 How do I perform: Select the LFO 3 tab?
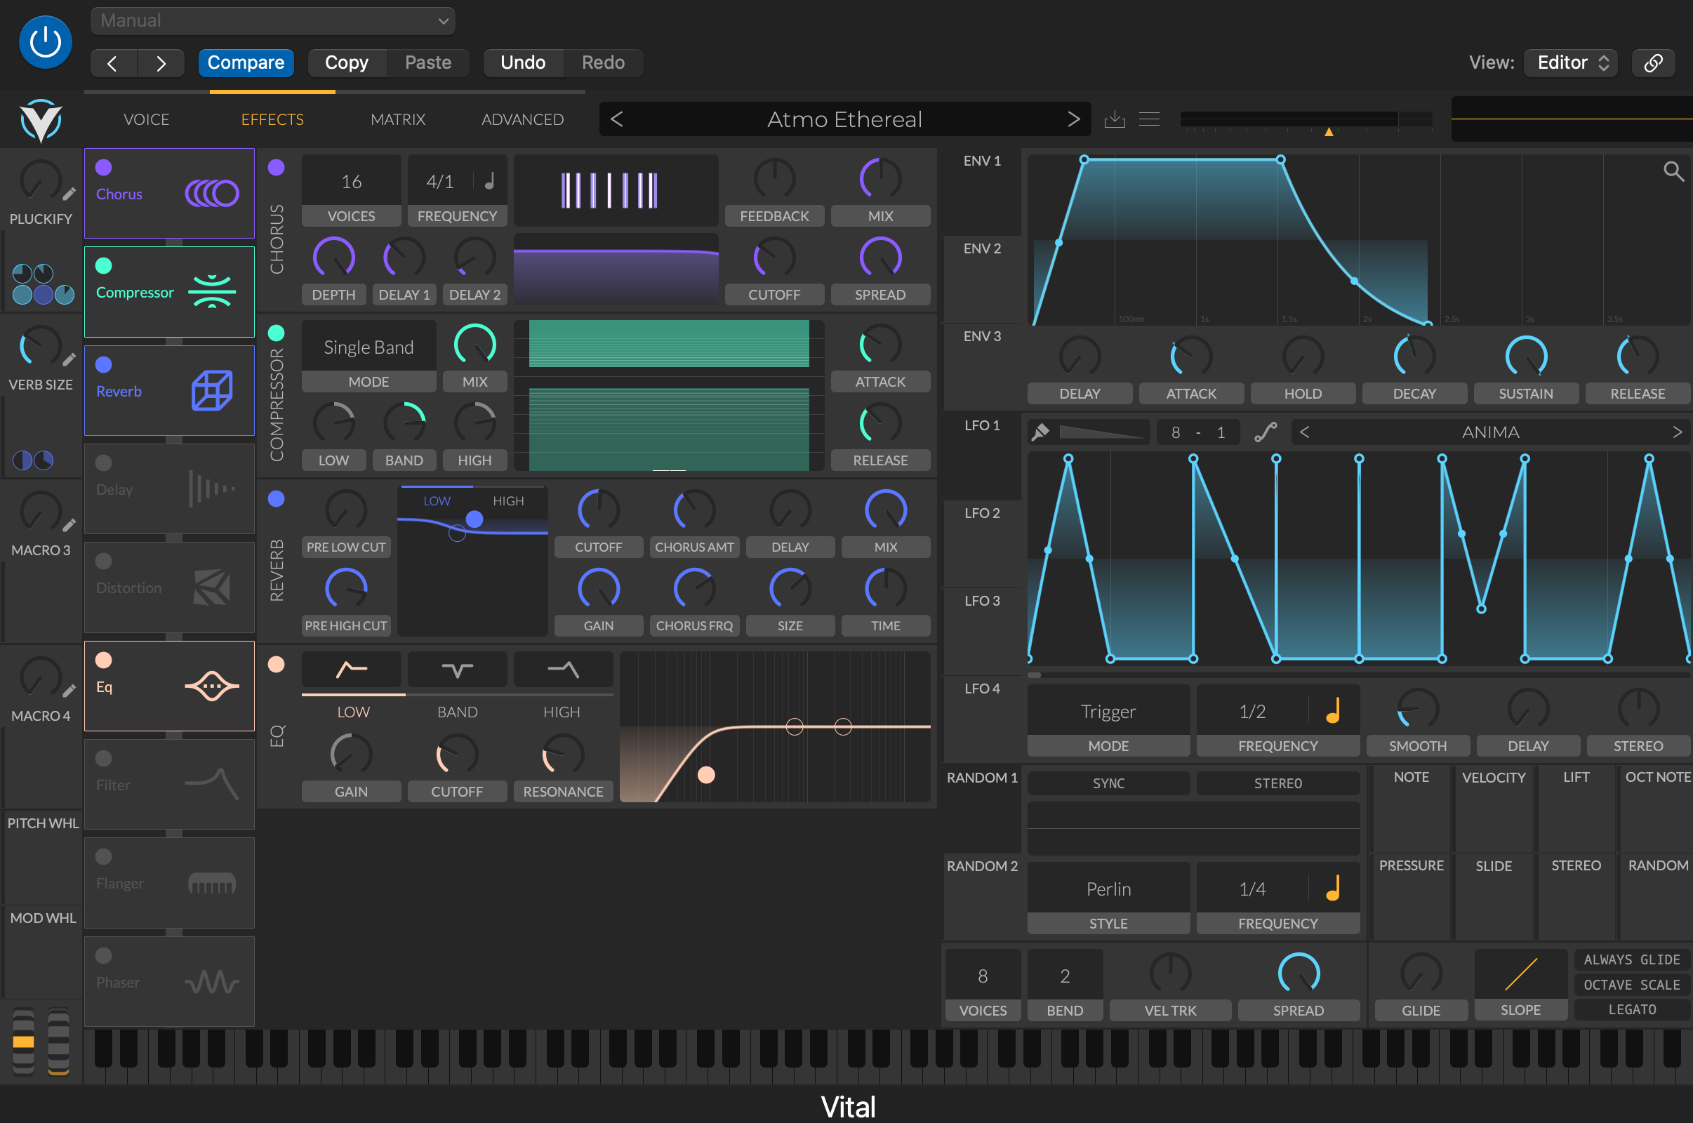(x=982, y=601)
